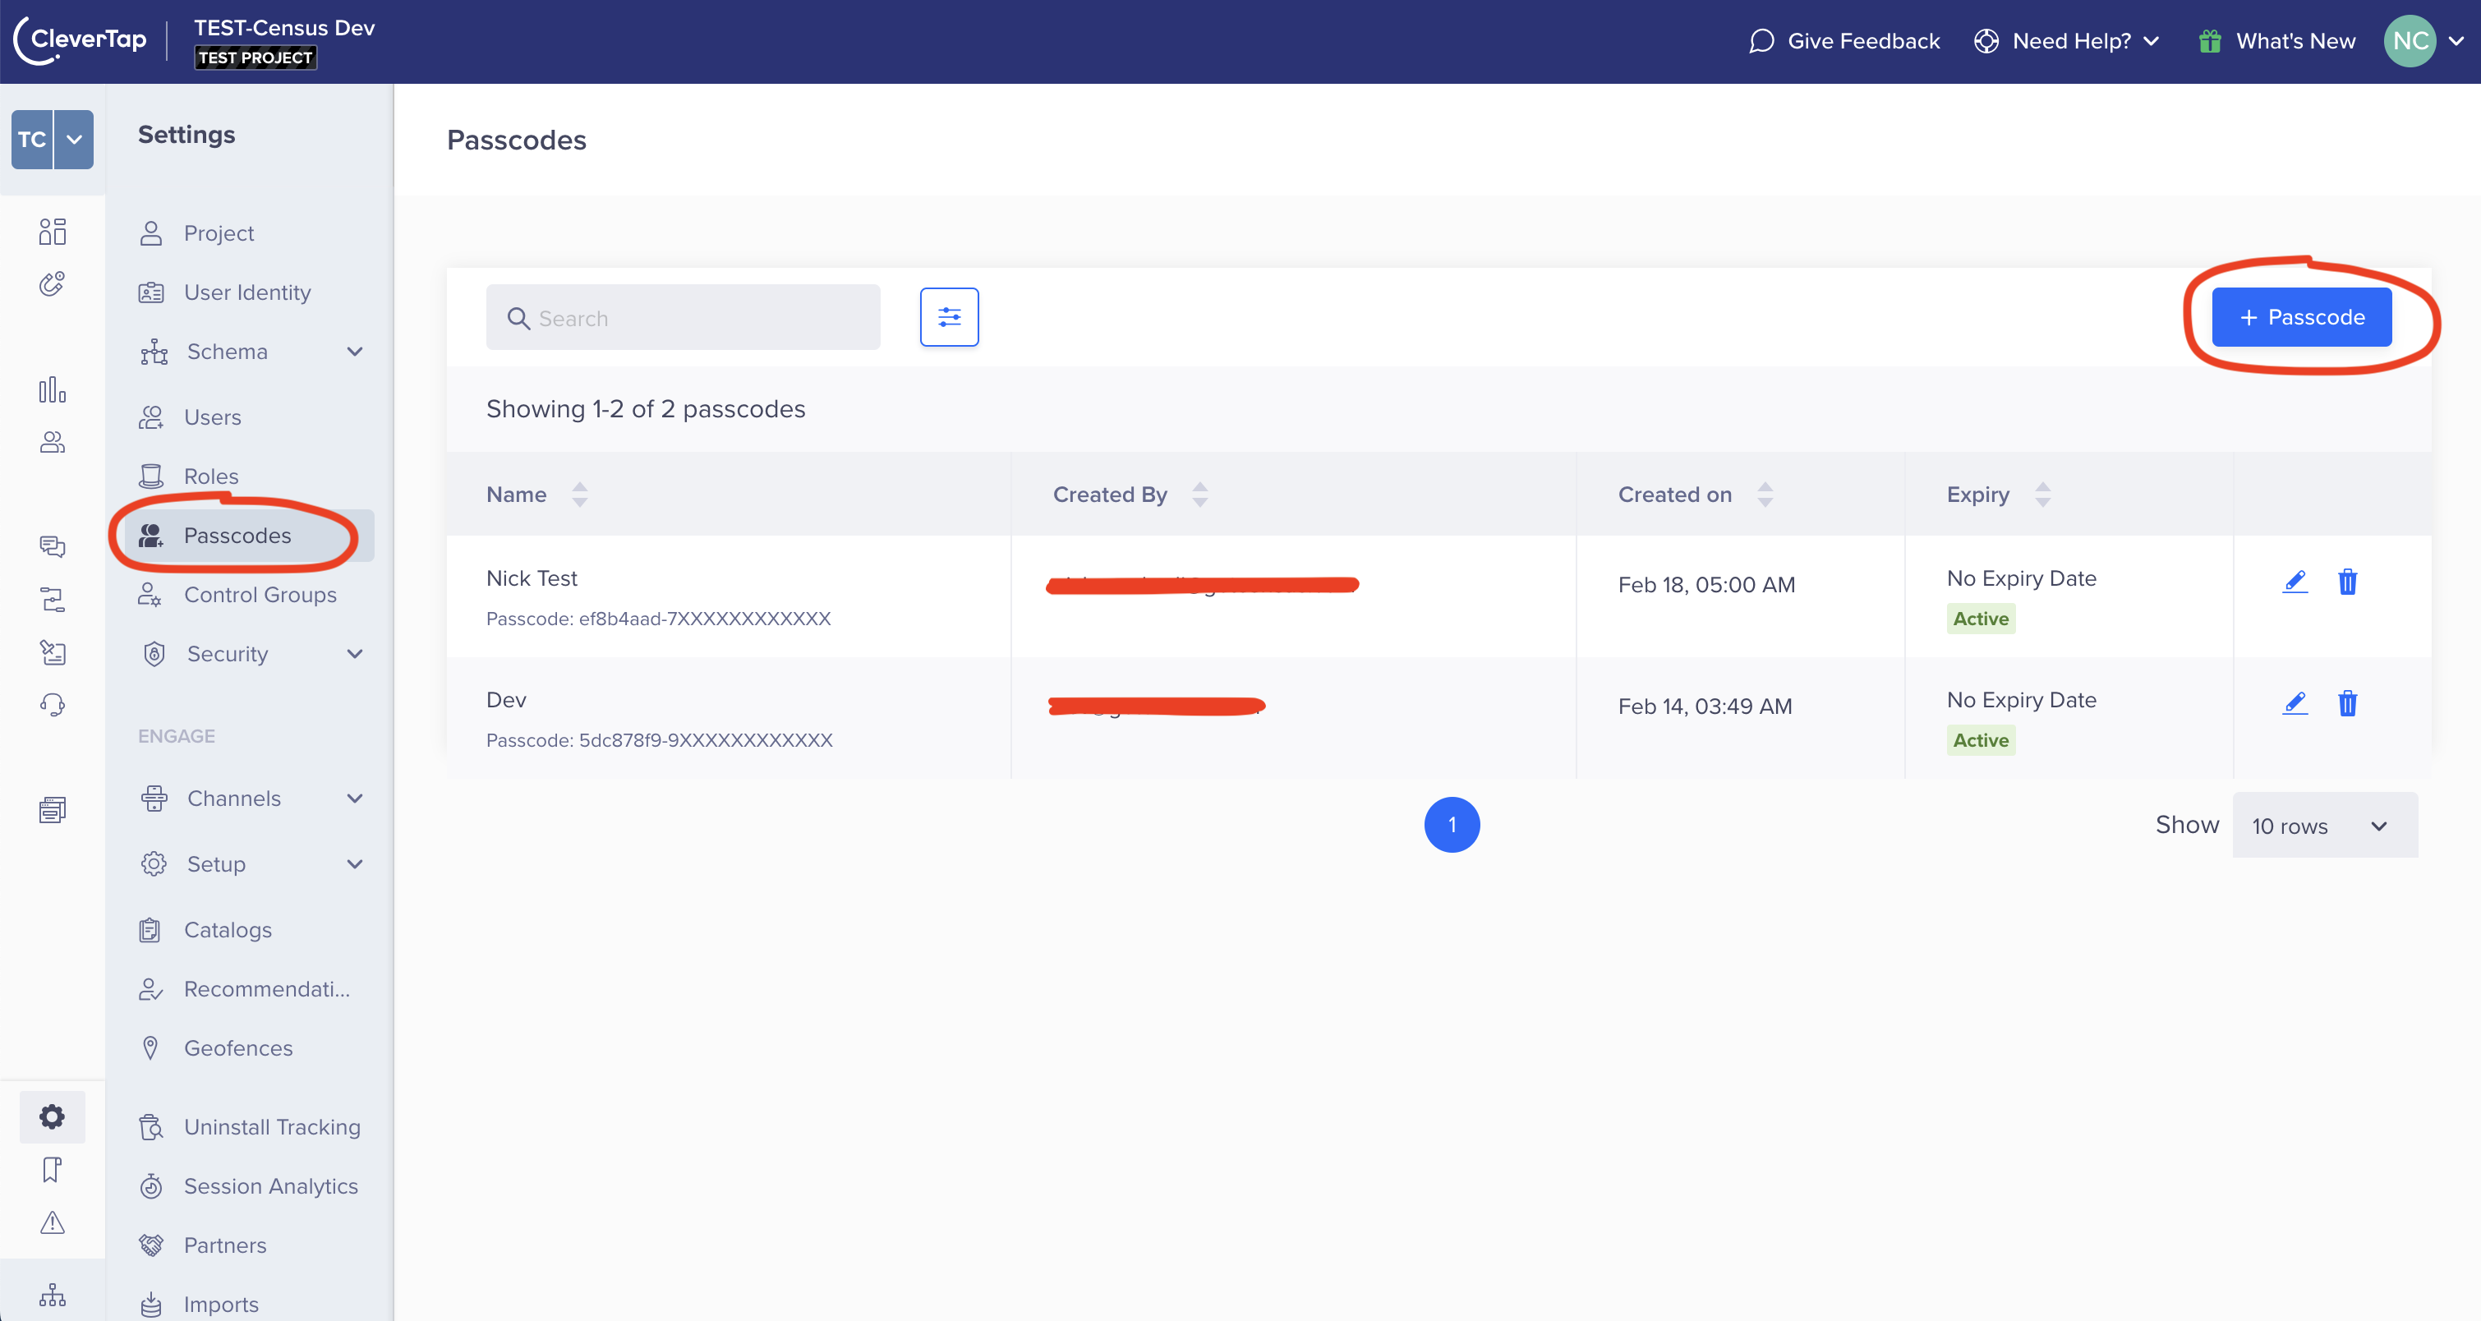Edit the Nick Test passcode

(x=2295, y=582)
